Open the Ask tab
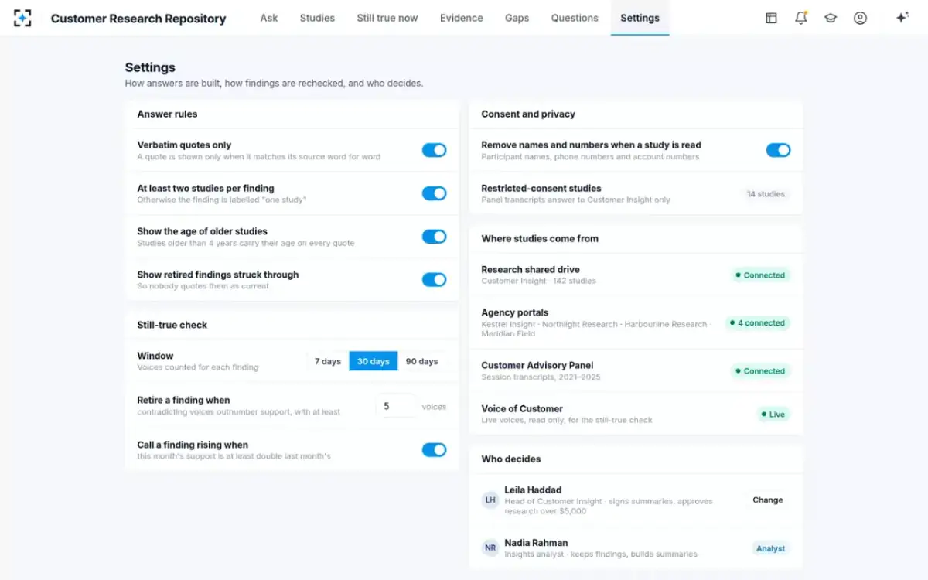This screenshot has height=580, width=928. coord(269,18)
